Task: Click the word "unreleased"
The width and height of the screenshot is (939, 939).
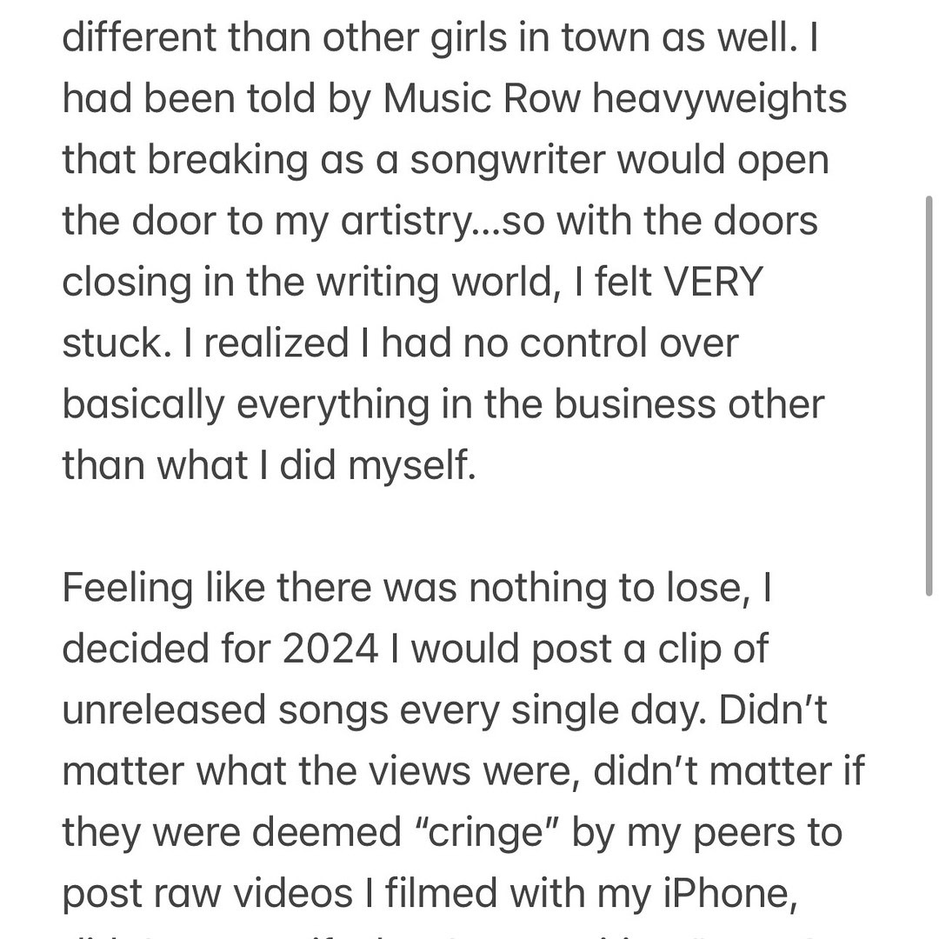Action: (163, 709)
